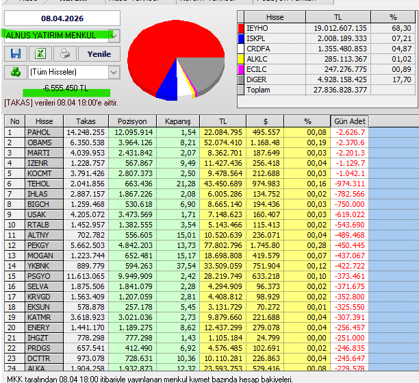
Task: Click the TL header in holdings table
Action: (x=223, y=121)
